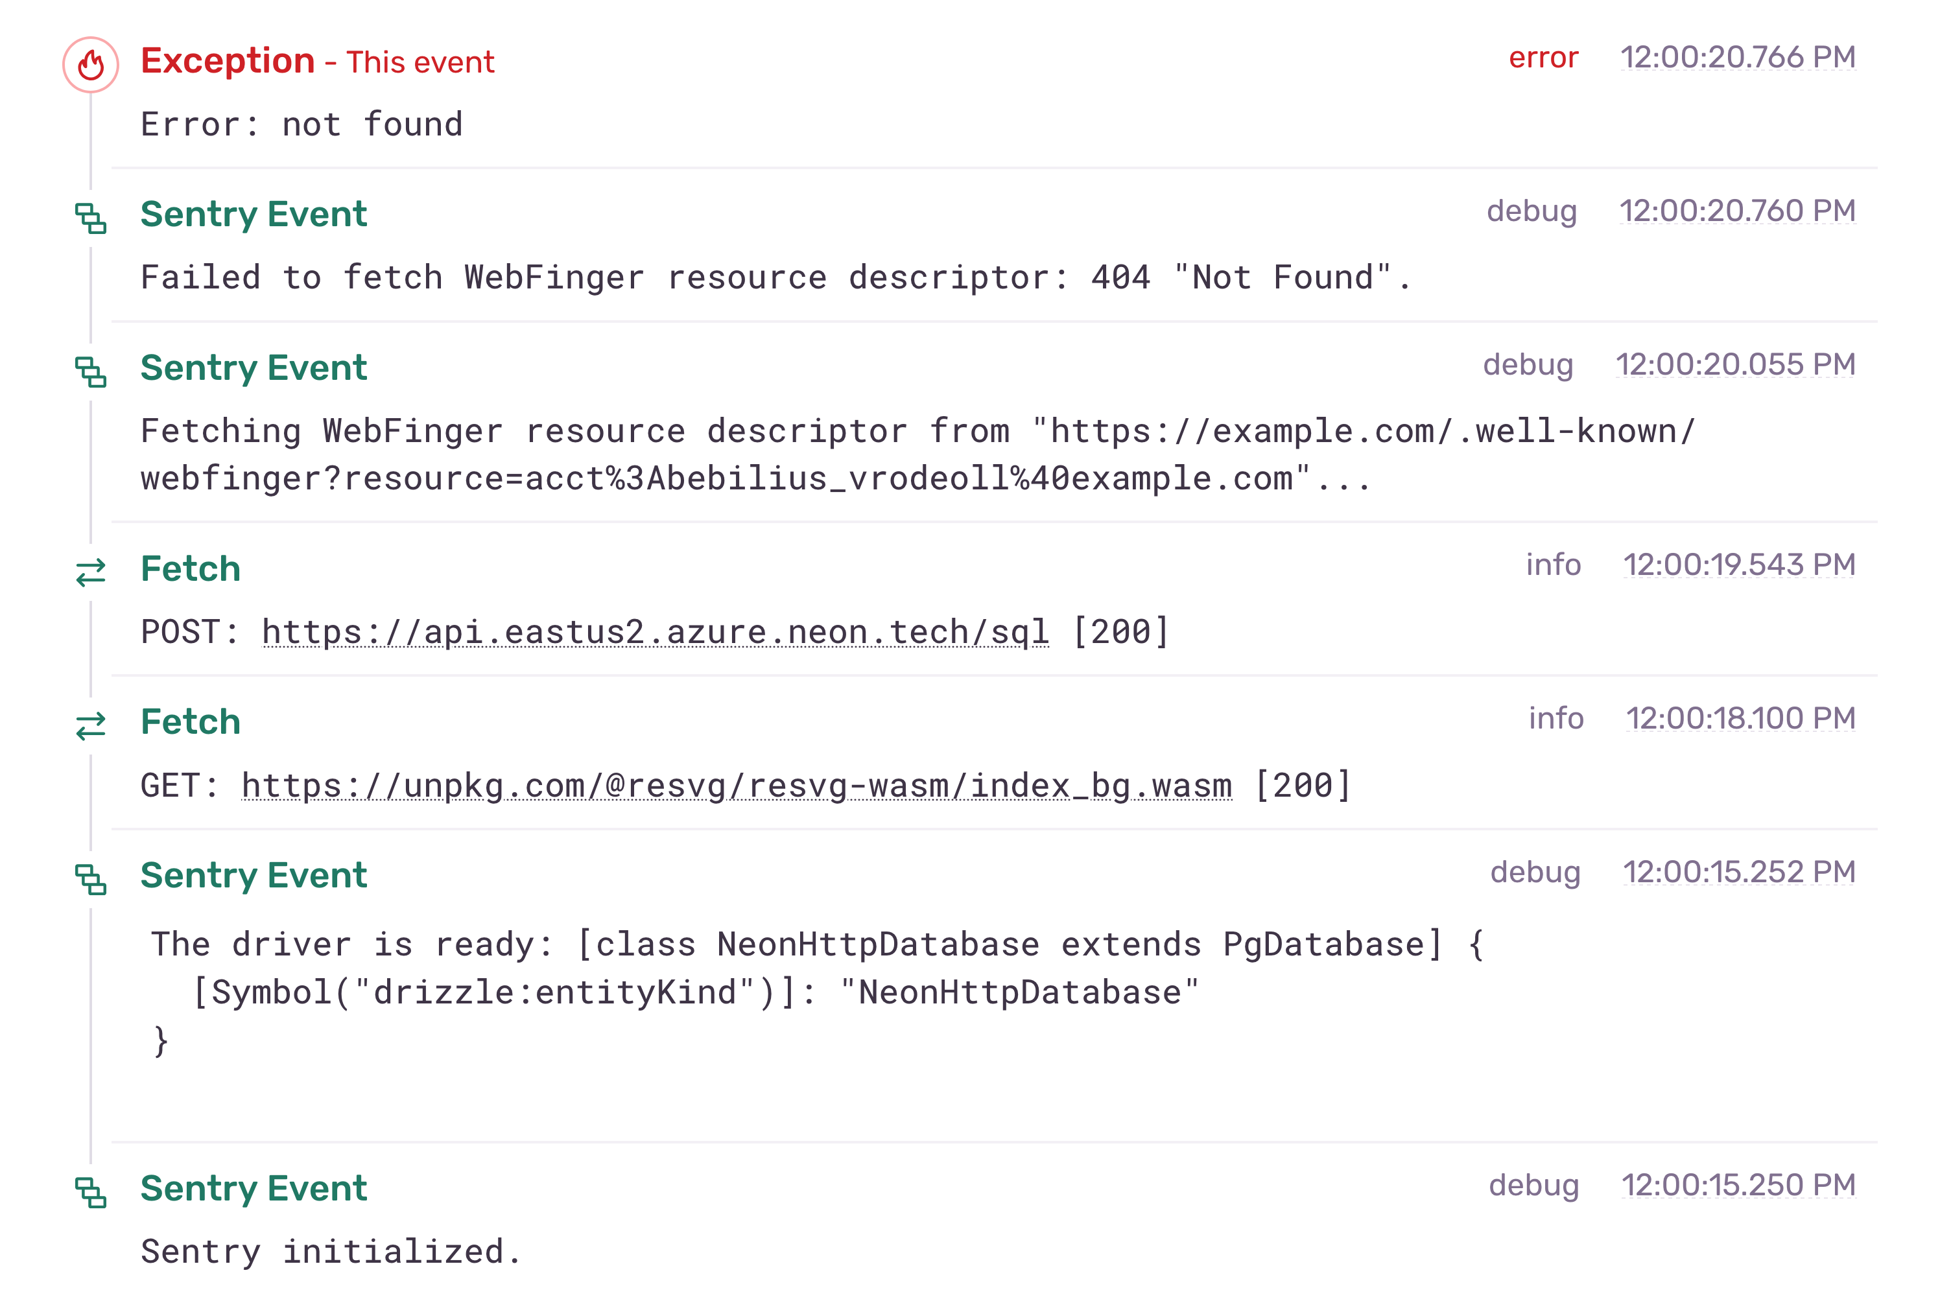The width and height of the screenshot is (1940, 1312).
Task: Click the Exception title heading
Action: [227, 61]
